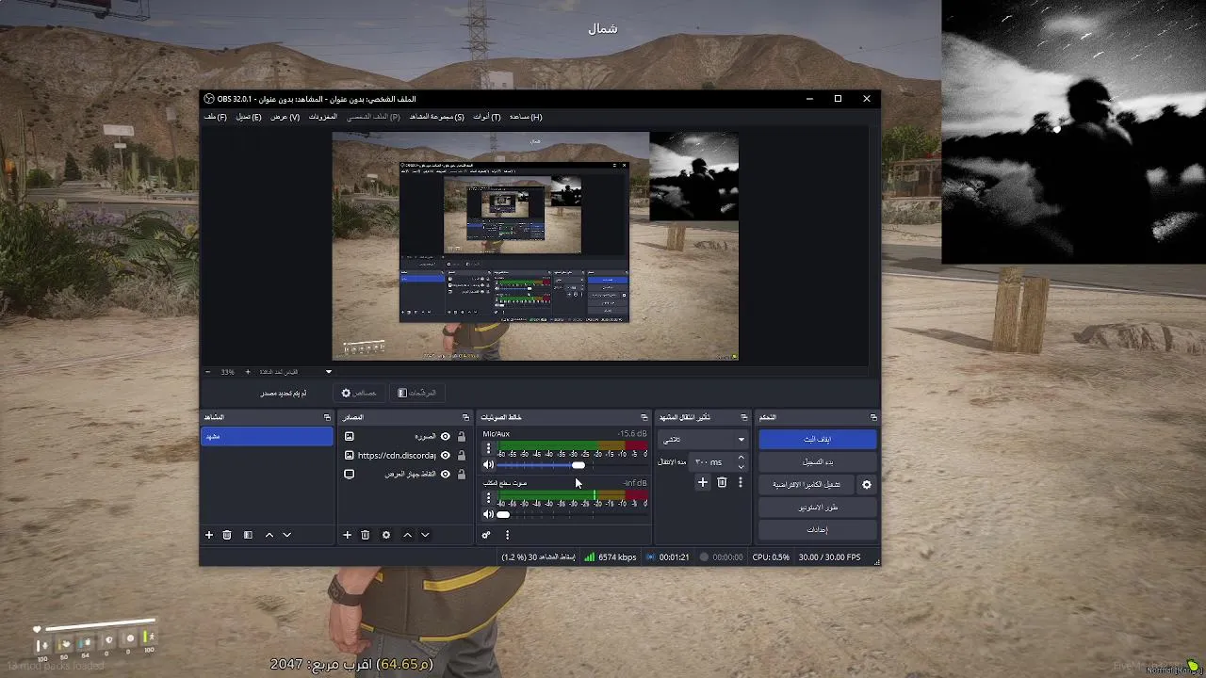
Task: Toggle visibility eye of the display capture source
Action: 446,475
